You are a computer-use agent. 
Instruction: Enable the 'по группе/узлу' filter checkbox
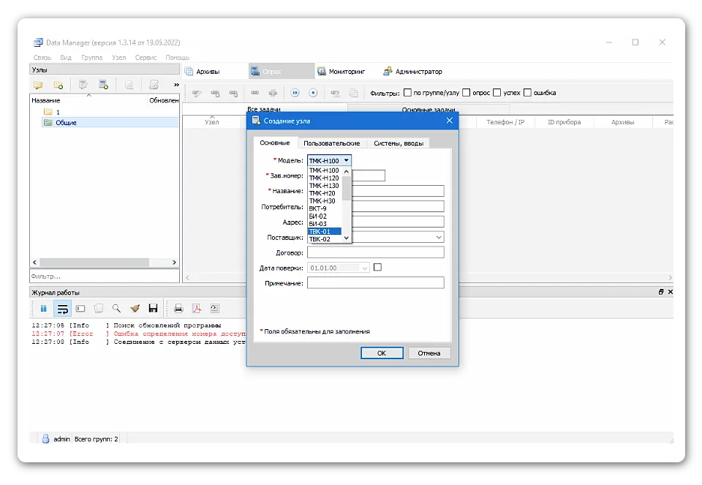point(407,93)
